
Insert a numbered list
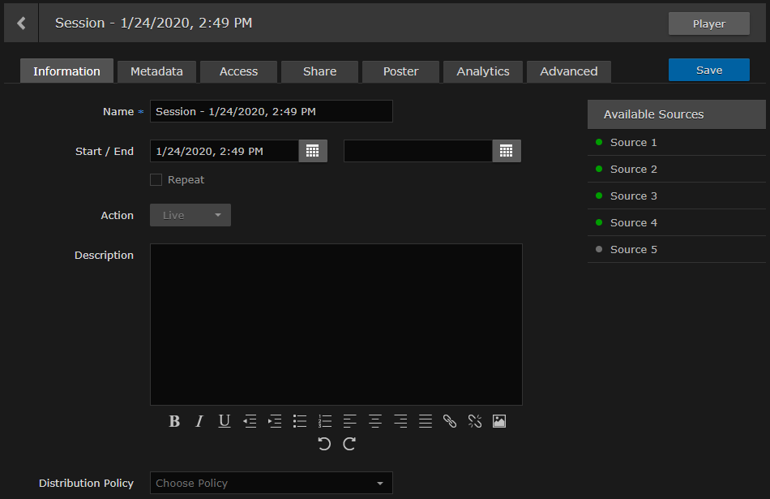click(x=325, y=421)
